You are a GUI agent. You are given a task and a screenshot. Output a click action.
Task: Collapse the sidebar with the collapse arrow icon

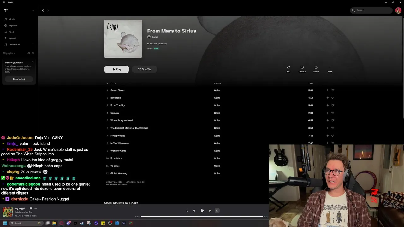pos(33,10)
